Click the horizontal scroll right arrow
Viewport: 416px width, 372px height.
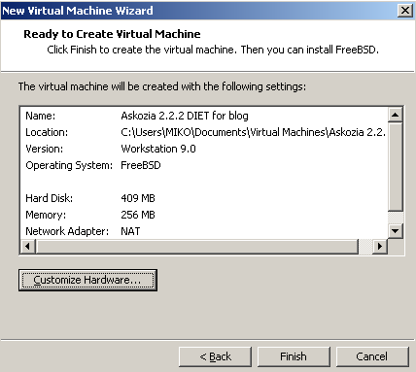(380, 247)
